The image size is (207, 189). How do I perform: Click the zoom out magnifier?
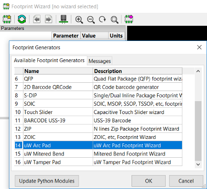(x=91, y=20)
